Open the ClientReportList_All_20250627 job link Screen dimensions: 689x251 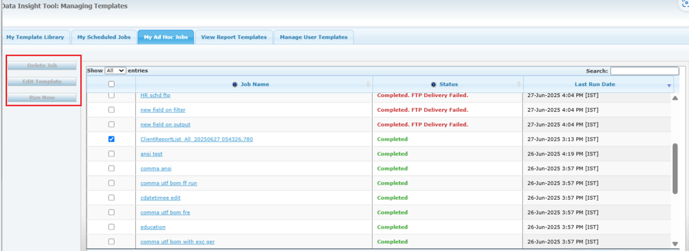coord(197,139)
